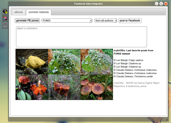Click the yellow Fuligo septica thumbnail
This screenshot has height=123, width=171.
tap(32, 61)
